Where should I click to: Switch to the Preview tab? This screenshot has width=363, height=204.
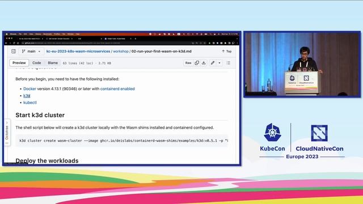[19, 63]
